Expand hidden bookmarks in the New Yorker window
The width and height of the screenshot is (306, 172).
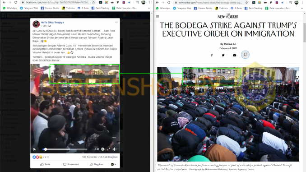302,8
